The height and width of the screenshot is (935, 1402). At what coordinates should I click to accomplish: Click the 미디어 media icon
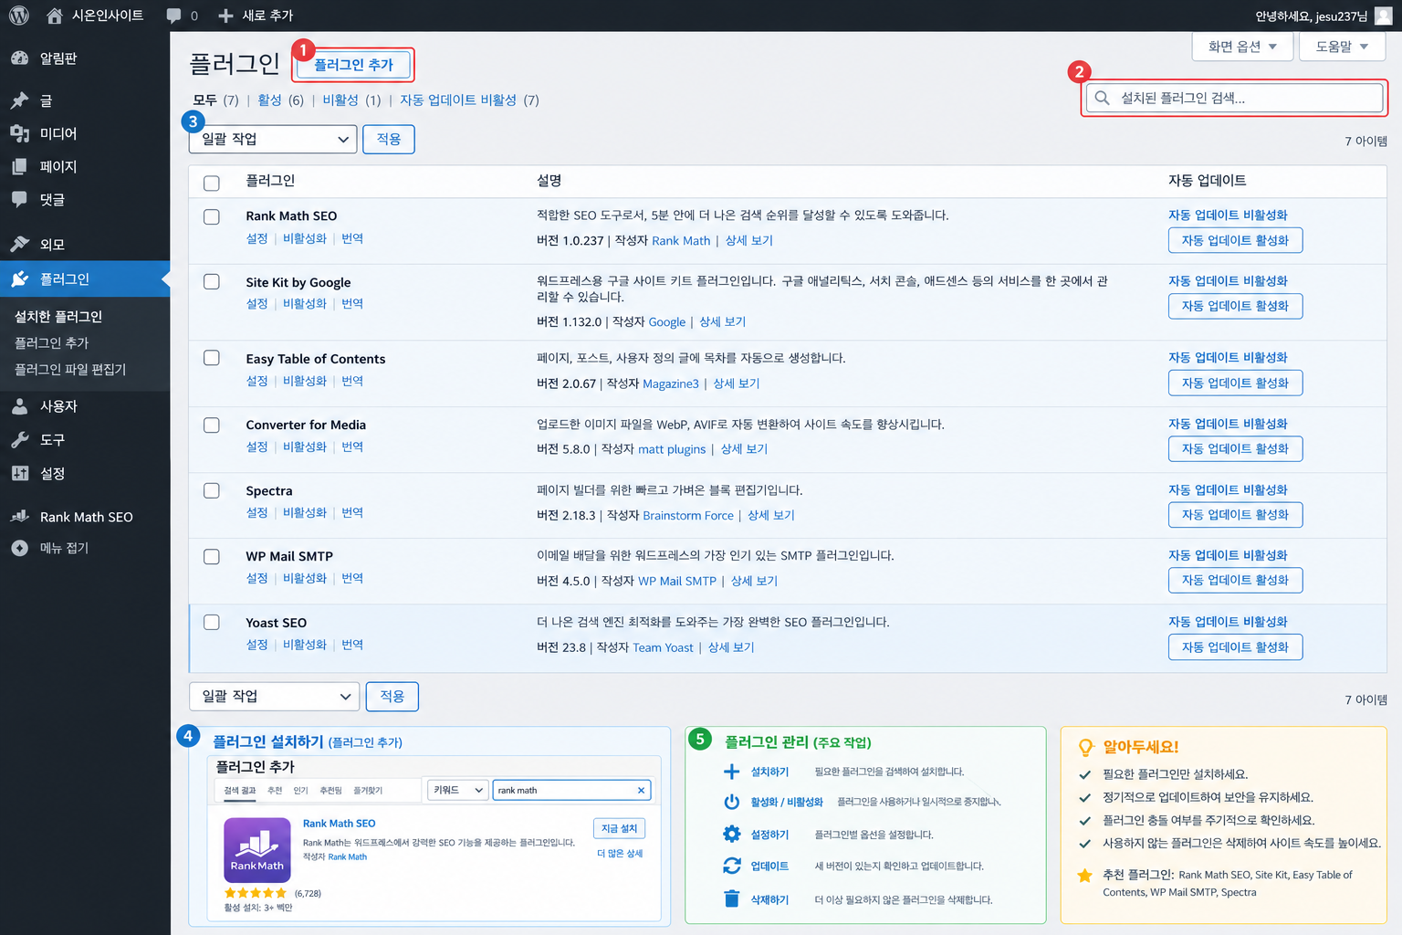click(x=20, y=133)
